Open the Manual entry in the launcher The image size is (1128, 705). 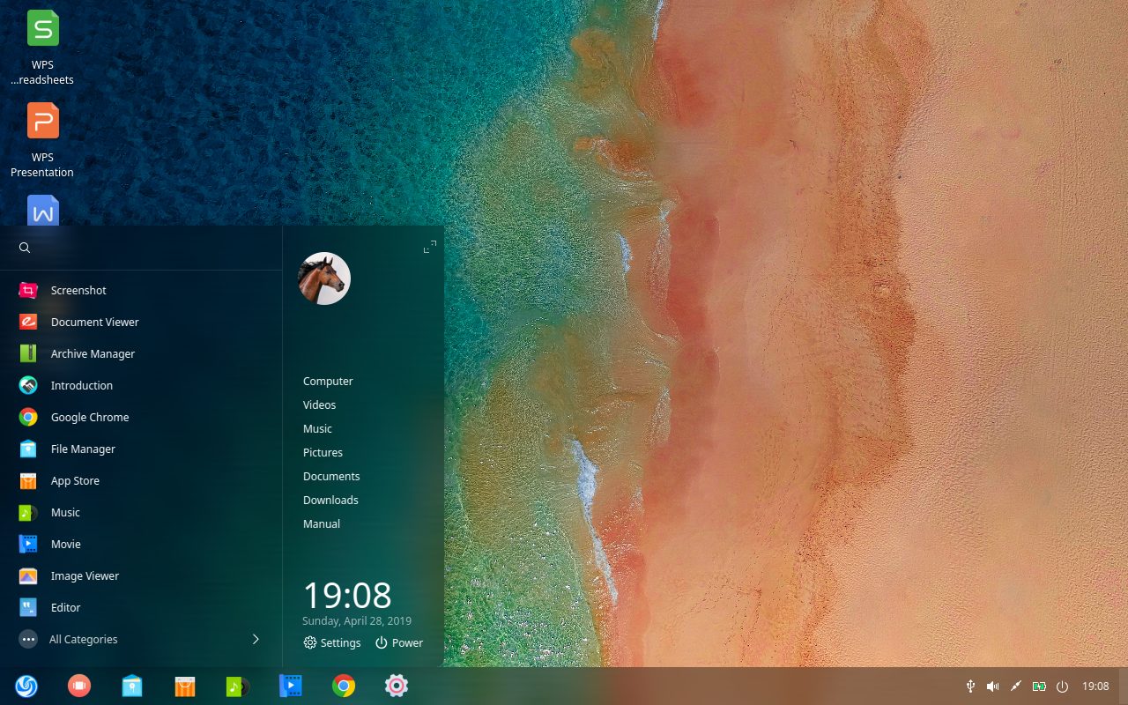(321, 523)
